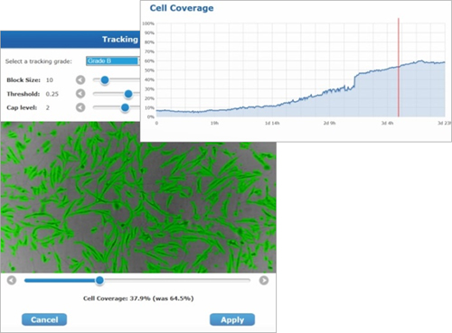The image size is (452, 333).
Task: Cancel the tracking changes
Action: [44, 319]
